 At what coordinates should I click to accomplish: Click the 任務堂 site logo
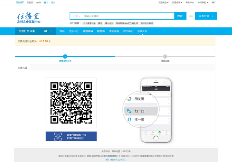(x=29, y=18)
